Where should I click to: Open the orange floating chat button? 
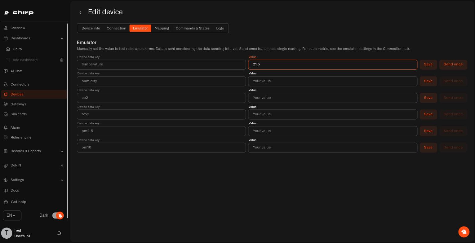coord(464,232)
